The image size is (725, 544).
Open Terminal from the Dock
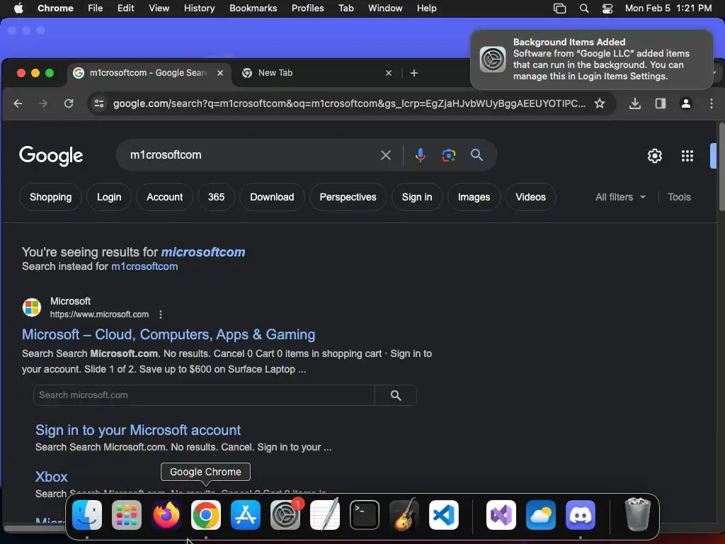coord(365,515)
